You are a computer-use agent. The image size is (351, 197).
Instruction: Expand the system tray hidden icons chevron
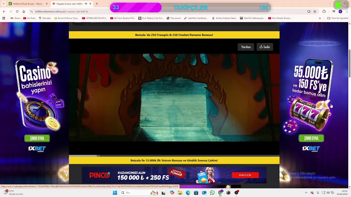click(x=306, y=193)
